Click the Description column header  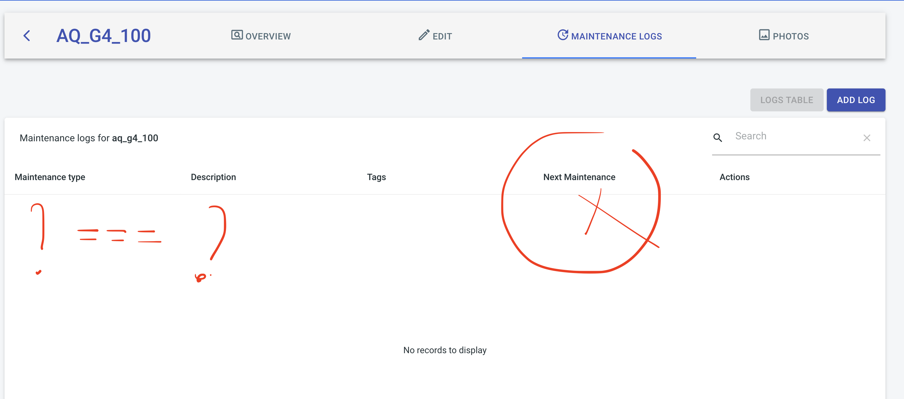[213, 177]
